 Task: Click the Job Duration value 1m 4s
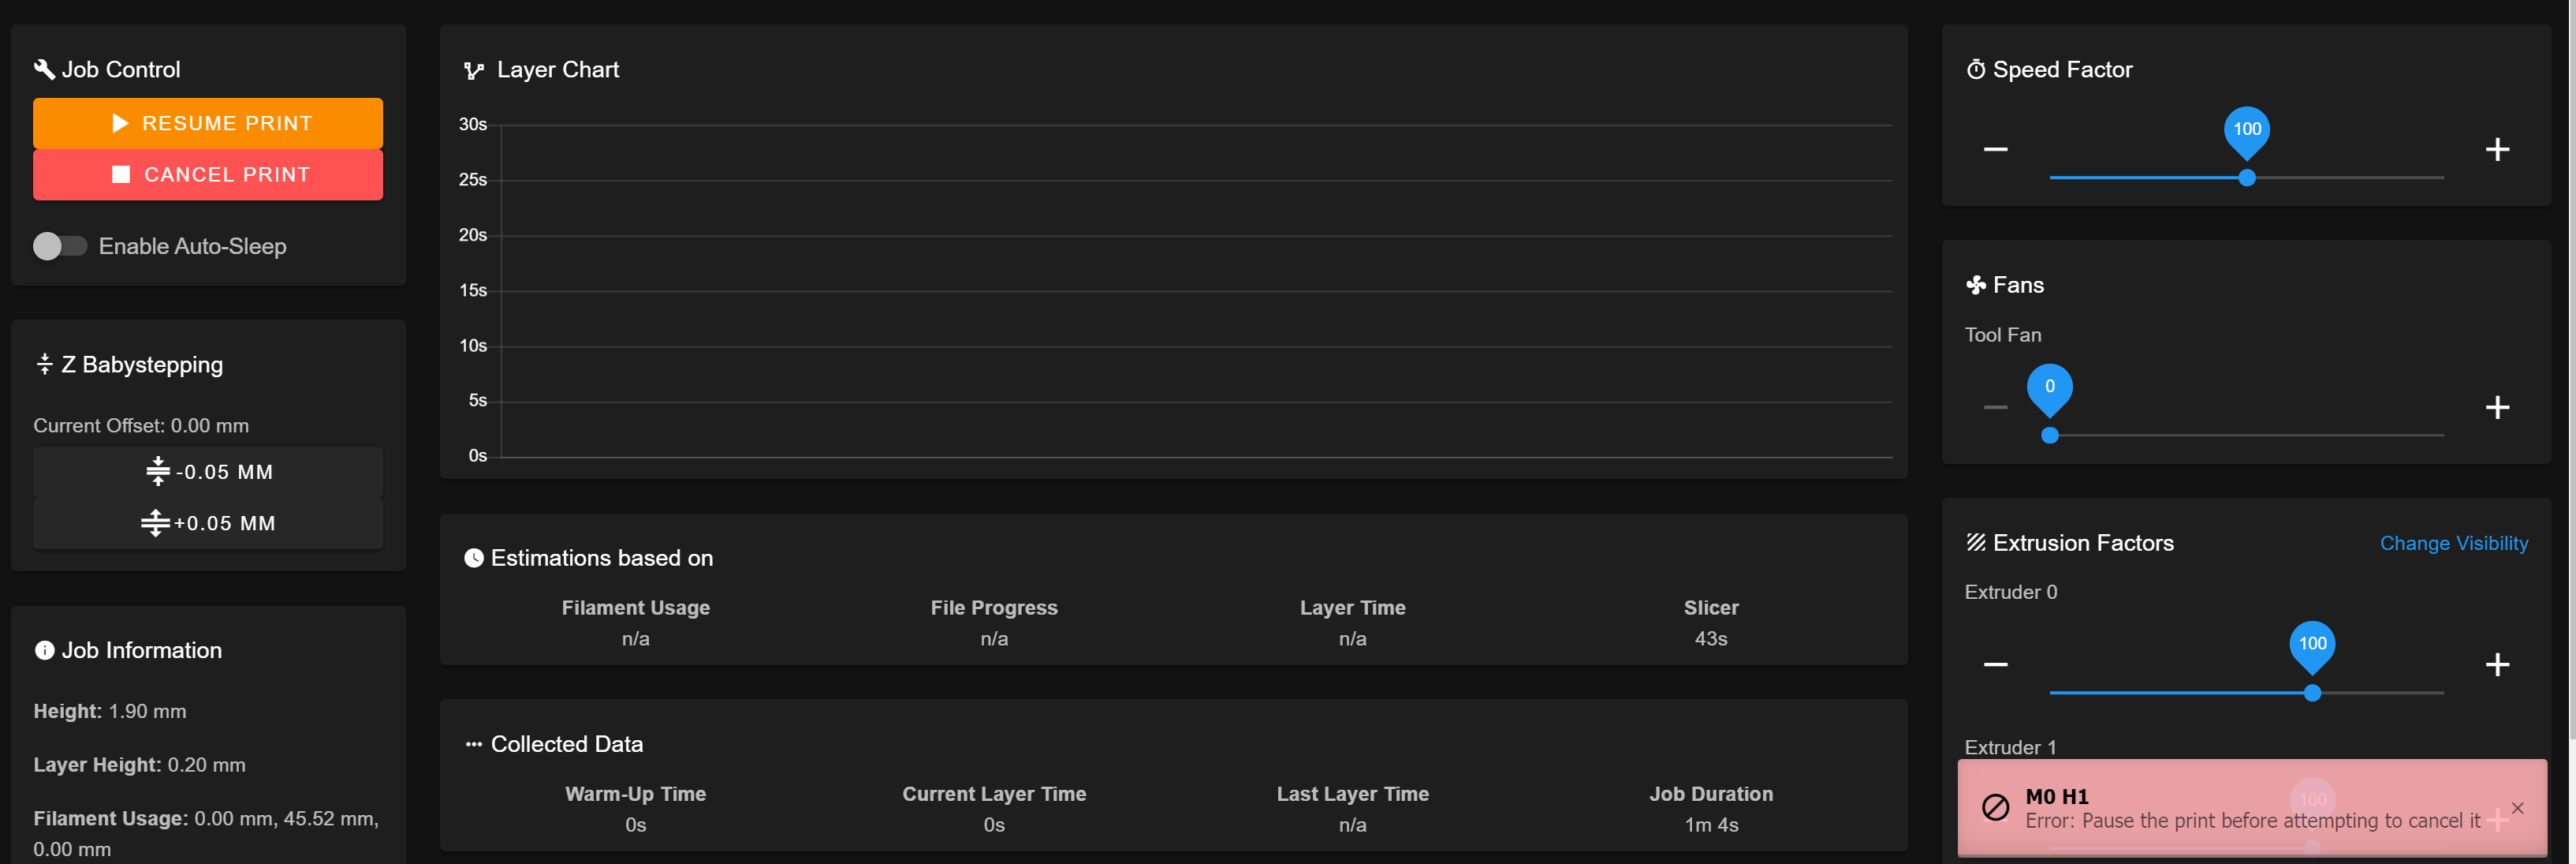pos(1710,825)
